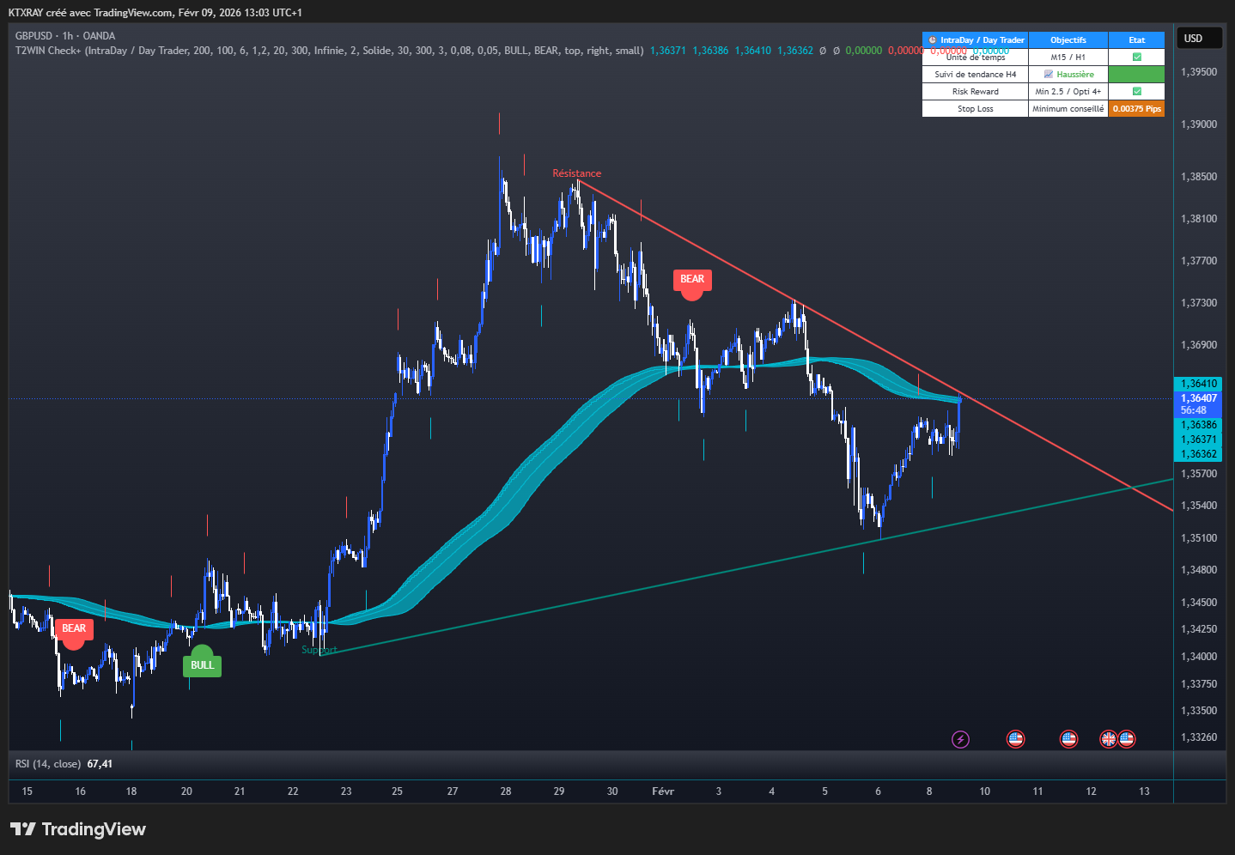Click the orange 0.00375 Pips Stop Loss cell
Image resolution: width=1235 pixels, height=855 pixels.
pyautogui.click(x=1135, y=108)
